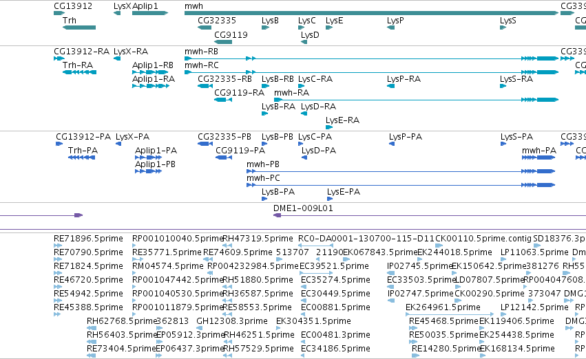Click the LysX gene label
Viewport: 586px width, 359px height.
tap(122, 6)
